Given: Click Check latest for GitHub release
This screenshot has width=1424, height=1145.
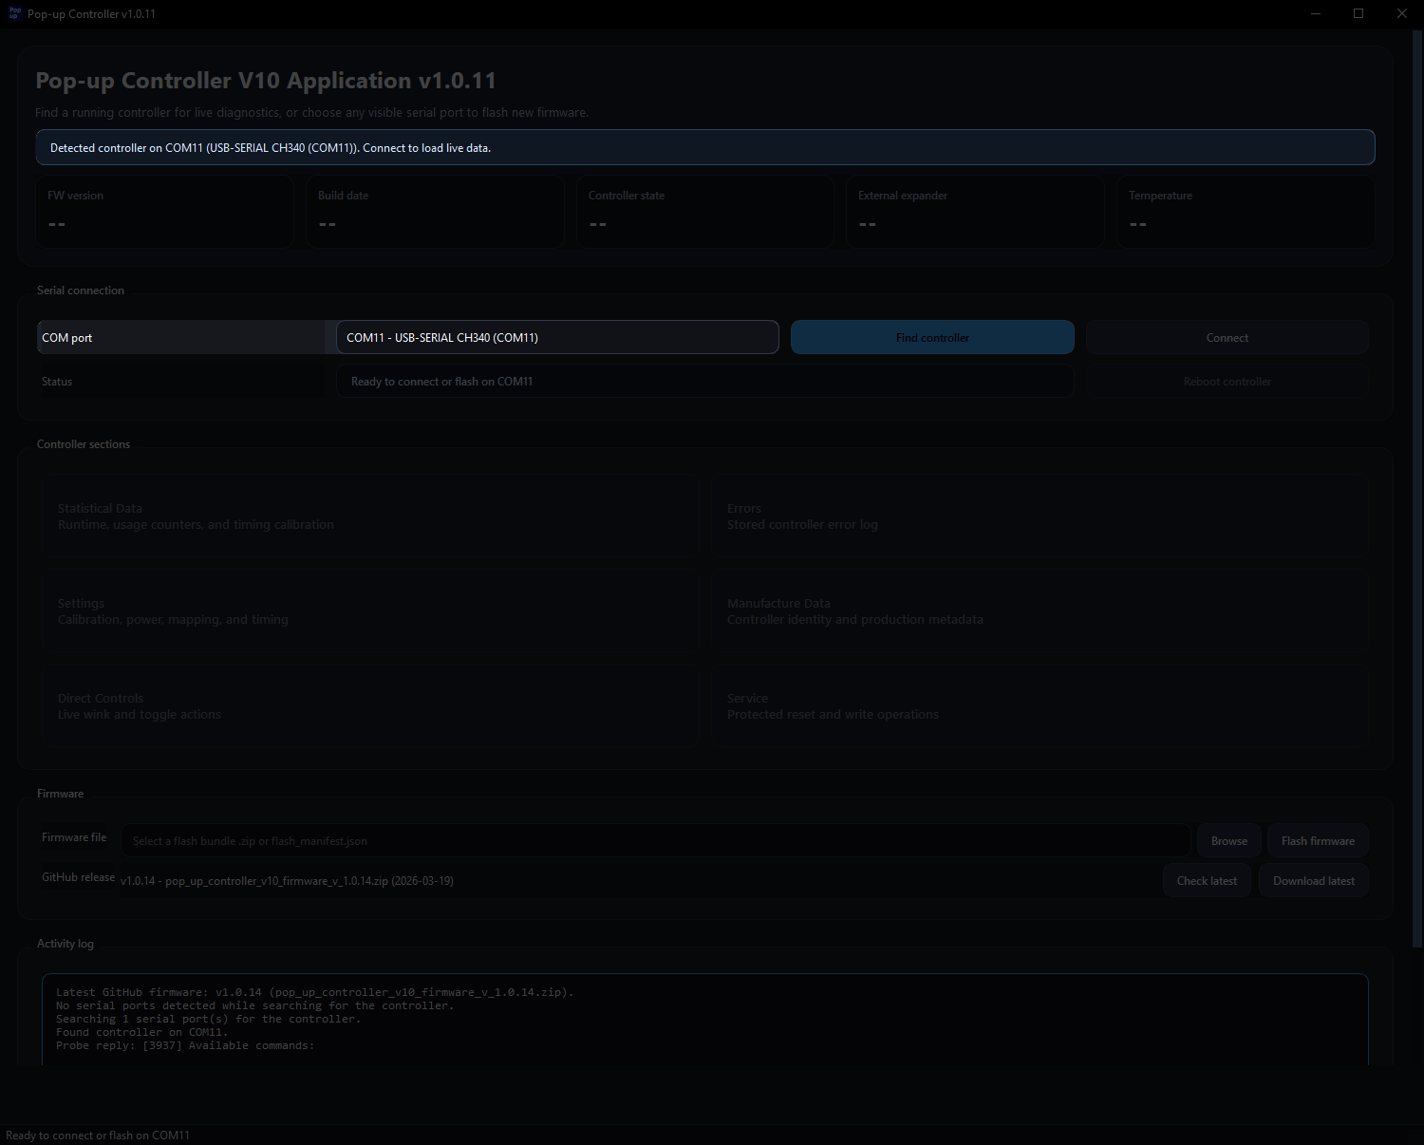Looking at the screenshot, I should point(1207,880).
